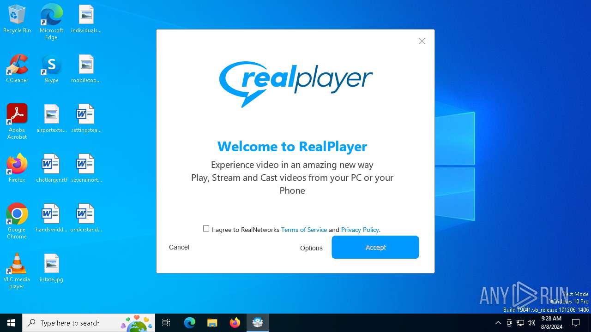Viewport: 591px width, 332px height.
Task: Check the RealNetworks agreement checkbox
Action: tap(206, 229)
